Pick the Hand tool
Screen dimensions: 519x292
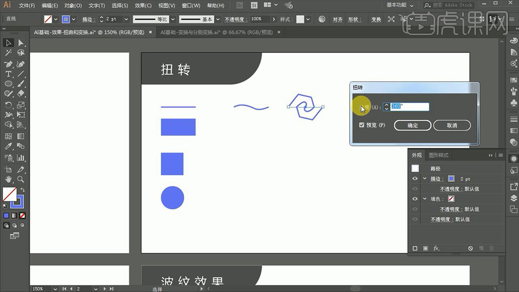(x=8, y=179)
